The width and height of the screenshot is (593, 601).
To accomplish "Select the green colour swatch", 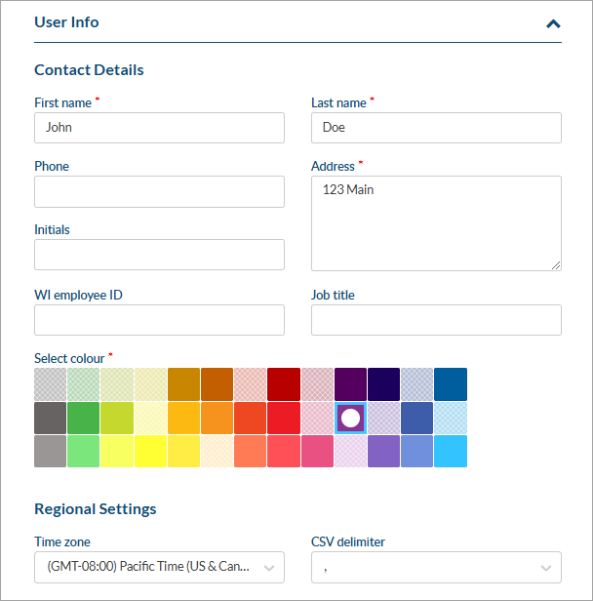I will (84, 418).
